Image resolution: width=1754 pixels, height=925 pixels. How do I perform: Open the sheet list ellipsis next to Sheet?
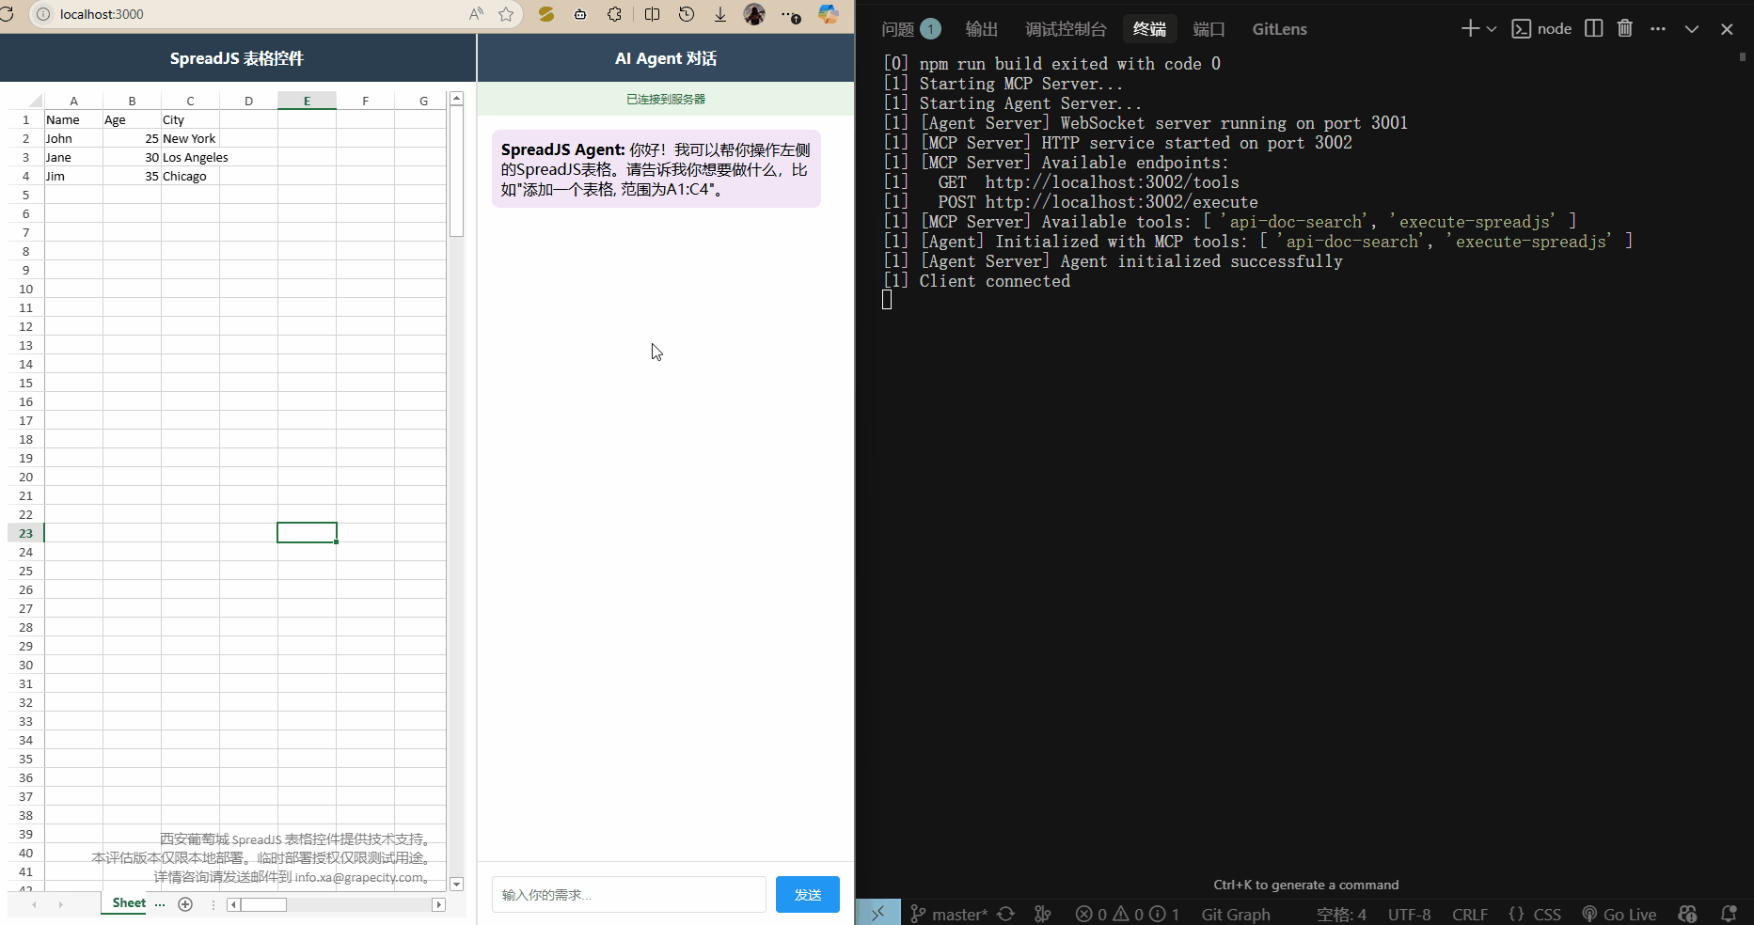pyautogui.click(x=159, y=904)
